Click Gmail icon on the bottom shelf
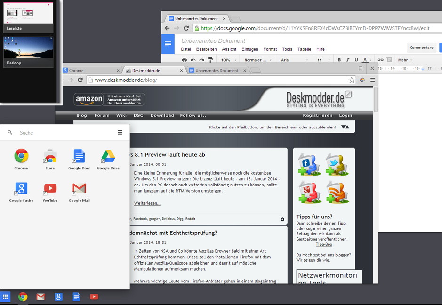 click(x=40, y=297)
